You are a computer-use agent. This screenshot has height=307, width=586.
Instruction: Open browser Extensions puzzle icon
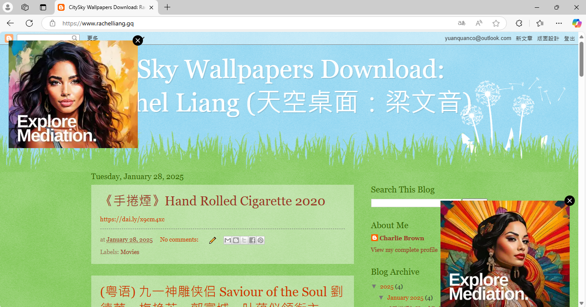pyautogui.click(x=519, y=23)
